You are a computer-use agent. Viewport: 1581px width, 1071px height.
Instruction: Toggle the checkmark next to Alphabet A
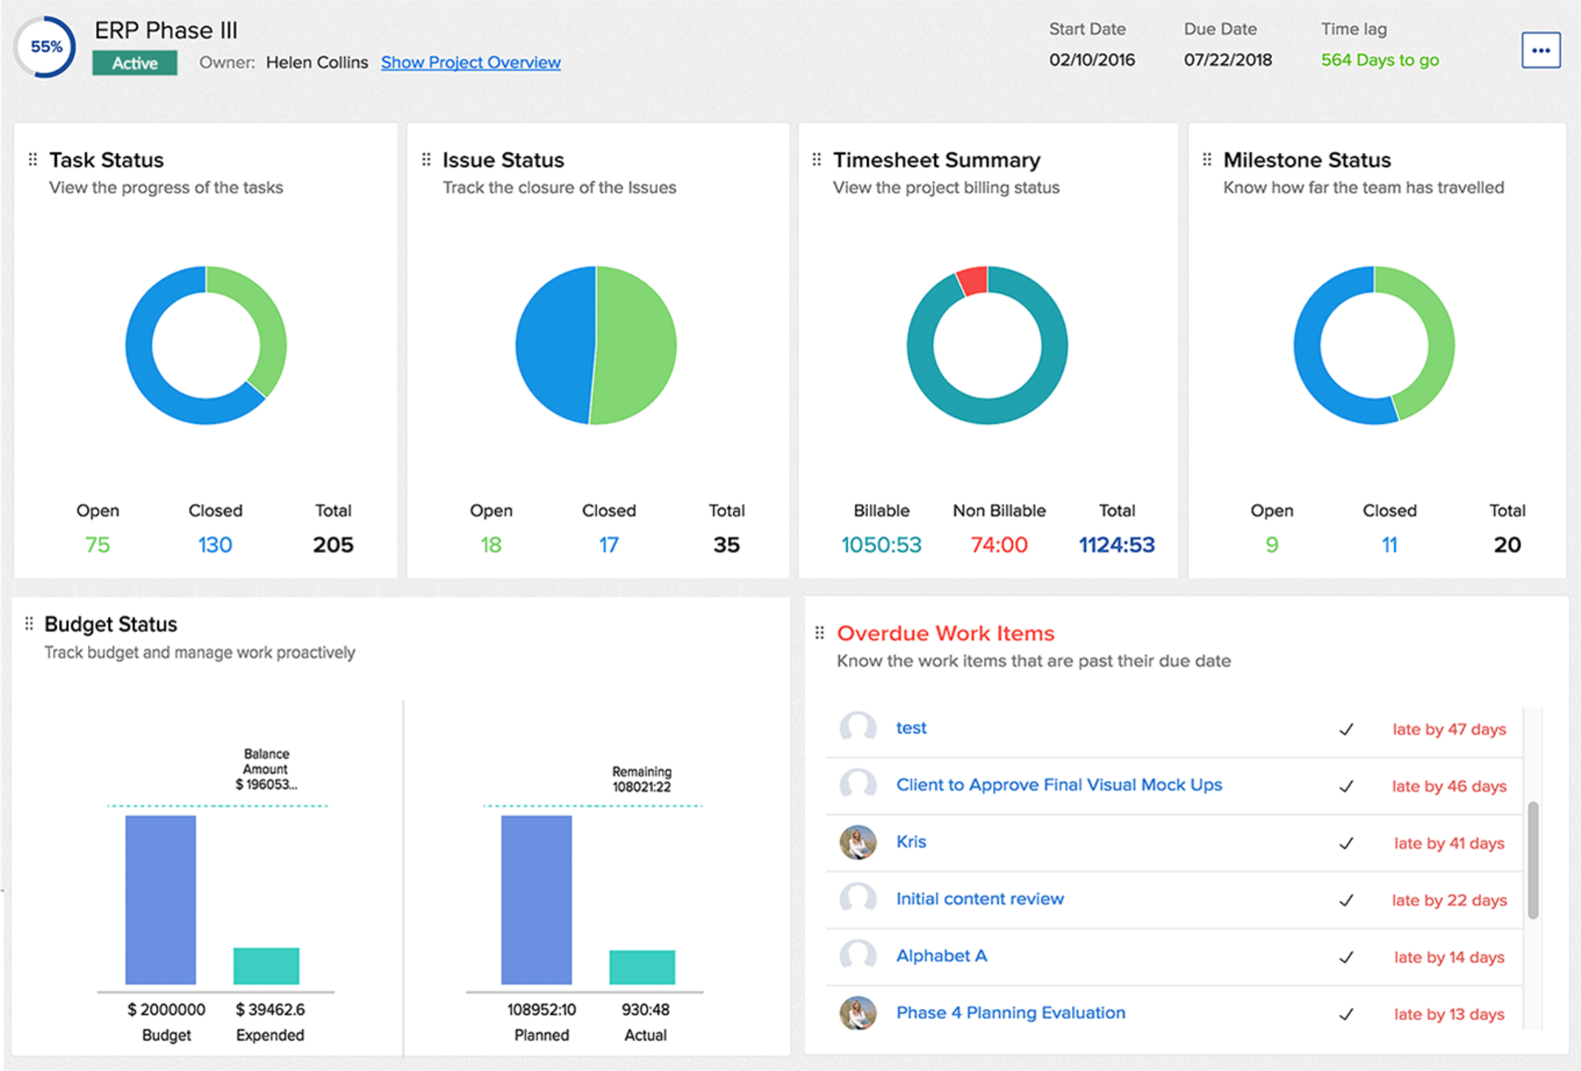(1347, 957)
